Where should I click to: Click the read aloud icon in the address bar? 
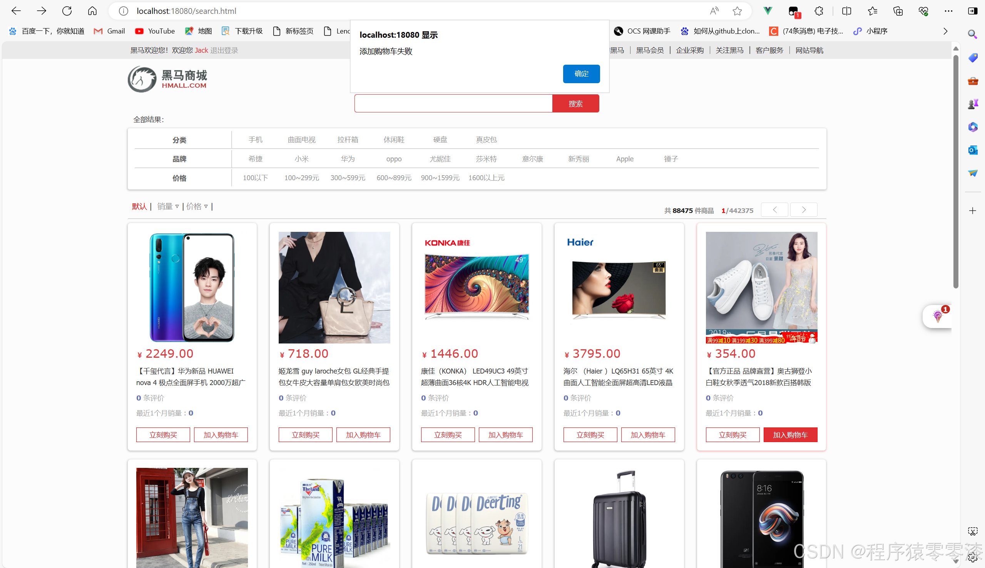(714, 11)
